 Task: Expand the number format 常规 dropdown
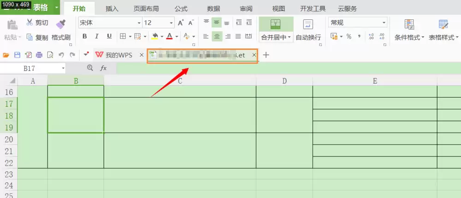click(x=358, y=23)
